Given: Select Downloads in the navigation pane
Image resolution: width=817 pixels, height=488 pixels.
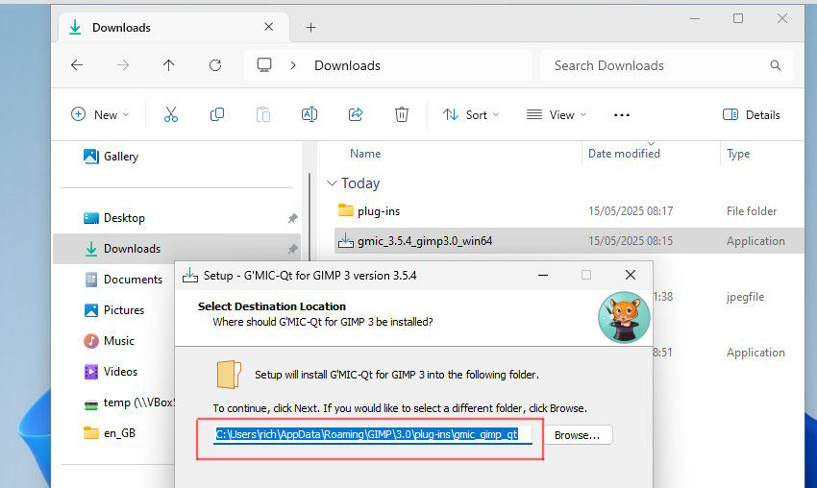Looking at the screenshot, I should (177, 249).
